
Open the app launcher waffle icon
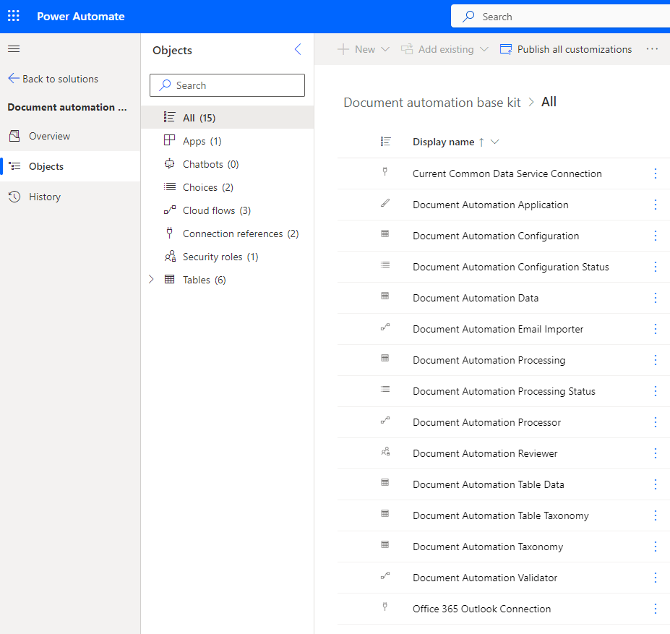click(x=14, y=16)
